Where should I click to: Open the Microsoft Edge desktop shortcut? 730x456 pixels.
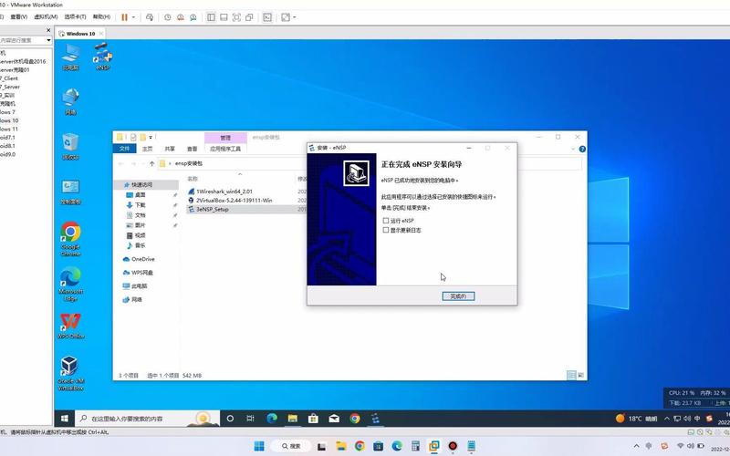point(70,284)
